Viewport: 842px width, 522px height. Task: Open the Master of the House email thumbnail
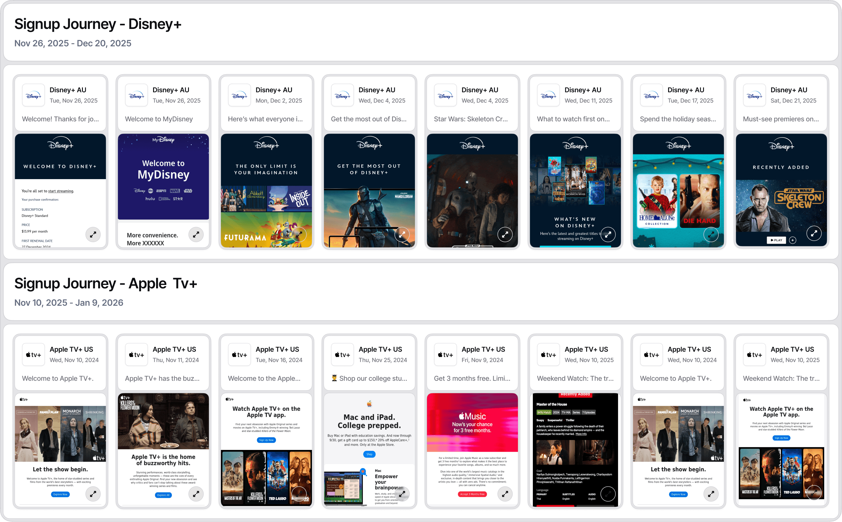(x=575, y=449)
